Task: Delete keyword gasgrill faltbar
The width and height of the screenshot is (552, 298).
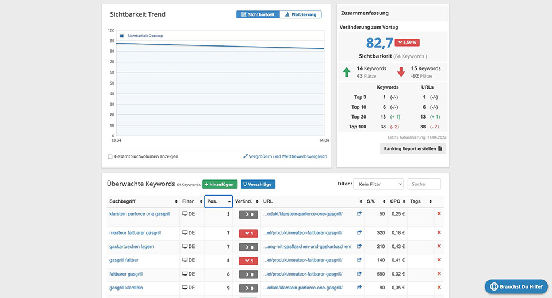Action: pos(439,260)
